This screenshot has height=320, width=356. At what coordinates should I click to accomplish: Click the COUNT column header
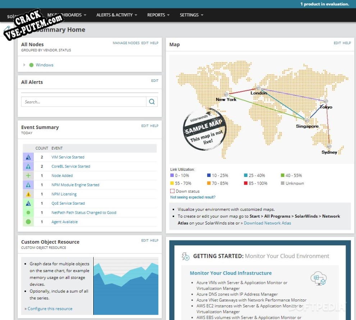42,148
